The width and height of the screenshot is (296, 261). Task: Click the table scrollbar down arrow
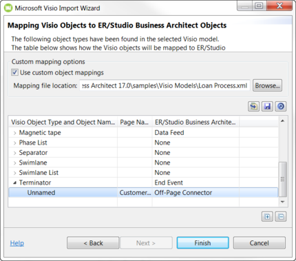coord(283,202)
